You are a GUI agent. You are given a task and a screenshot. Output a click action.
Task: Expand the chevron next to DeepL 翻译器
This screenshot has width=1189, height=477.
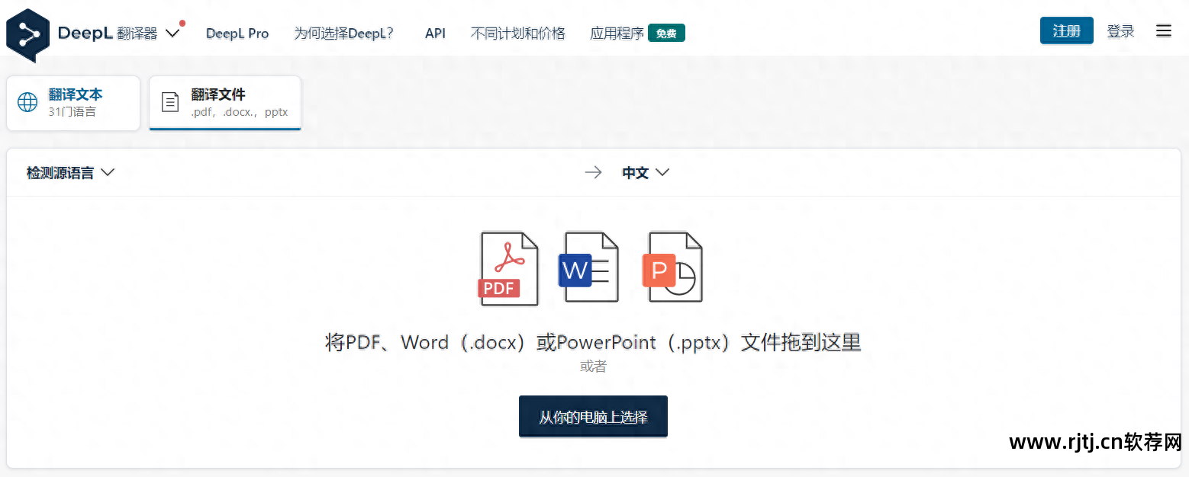tap(172, 34)
